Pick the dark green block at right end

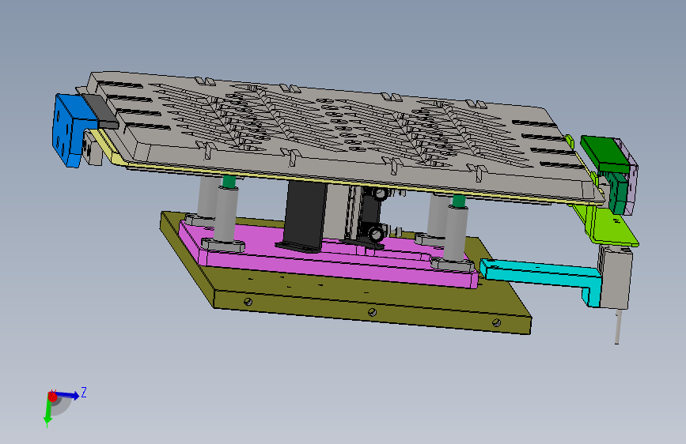605,153
